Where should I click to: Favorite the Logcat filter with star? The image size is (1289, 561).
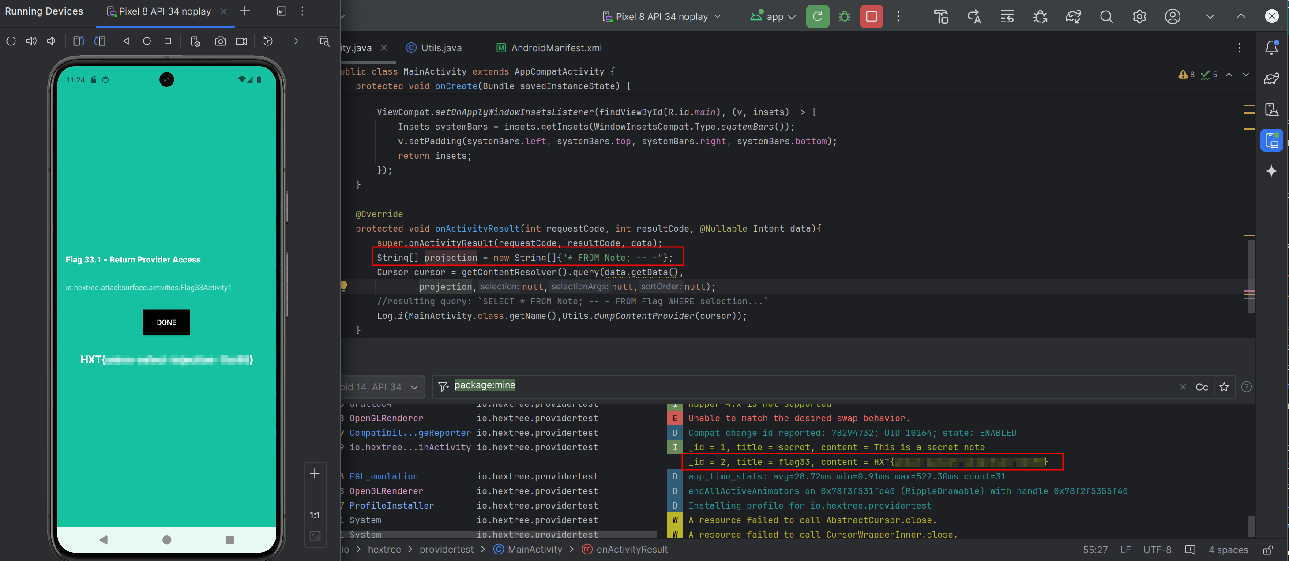(x=1224, y=387)
